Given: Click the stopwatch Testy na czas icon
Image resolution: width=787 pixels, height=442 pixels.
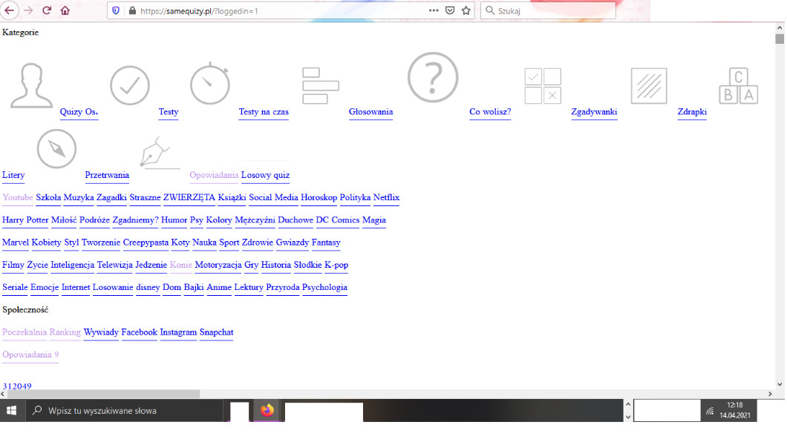Looking at the screenshot, I should coord(211,84).
